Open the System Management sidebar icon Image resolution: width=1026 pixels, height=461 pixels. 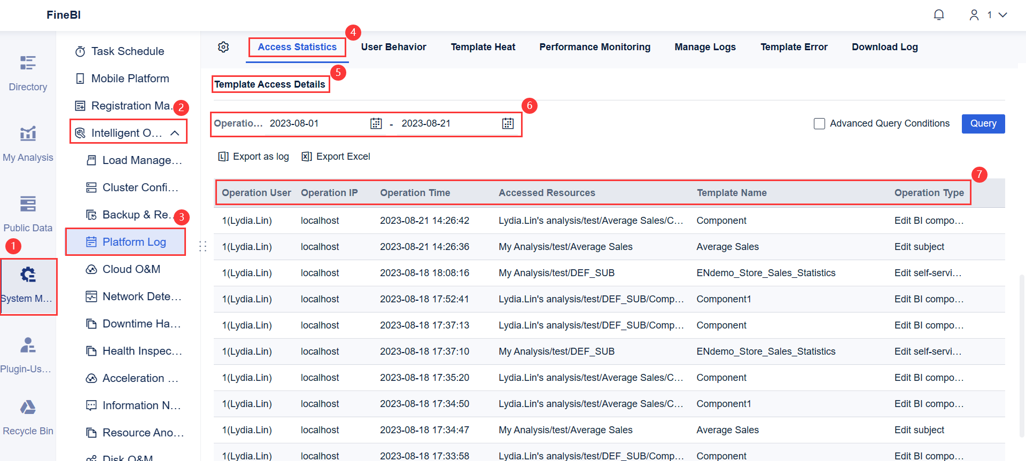[28, 275]
